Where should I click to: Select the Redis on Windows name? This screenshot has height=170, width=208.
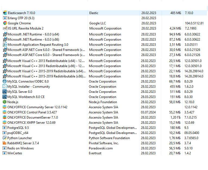click(x=21, y=148)
